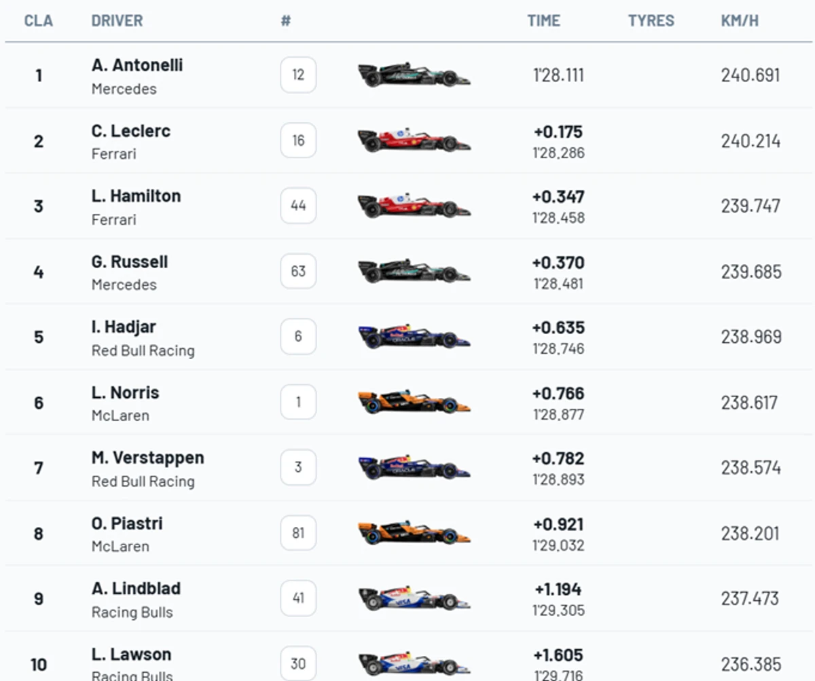The width and height of the screenshot is (815, 681).
Task: Click Antonelli's Mercedes car image
Action: [414, 75]
